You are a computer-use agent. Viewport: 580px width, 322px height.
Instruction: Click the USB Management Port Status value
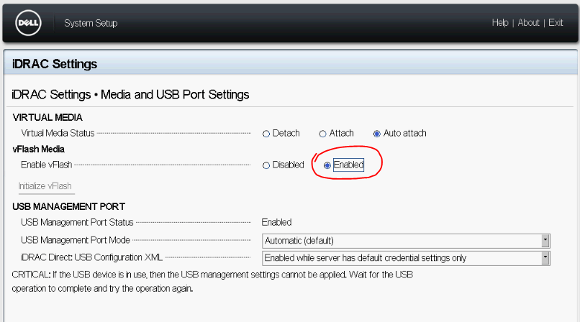(276, 223)
